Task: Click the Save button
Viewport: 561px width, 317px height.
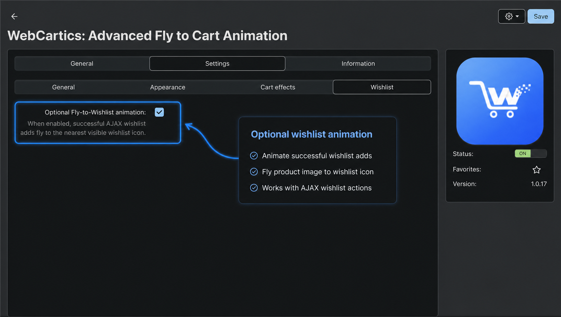Action: (x=541, y=16)
